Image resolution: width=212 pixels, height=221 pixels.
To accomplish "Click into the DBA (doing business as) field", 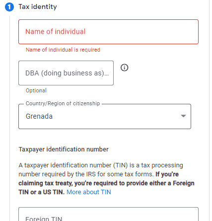I will point(66,73).
